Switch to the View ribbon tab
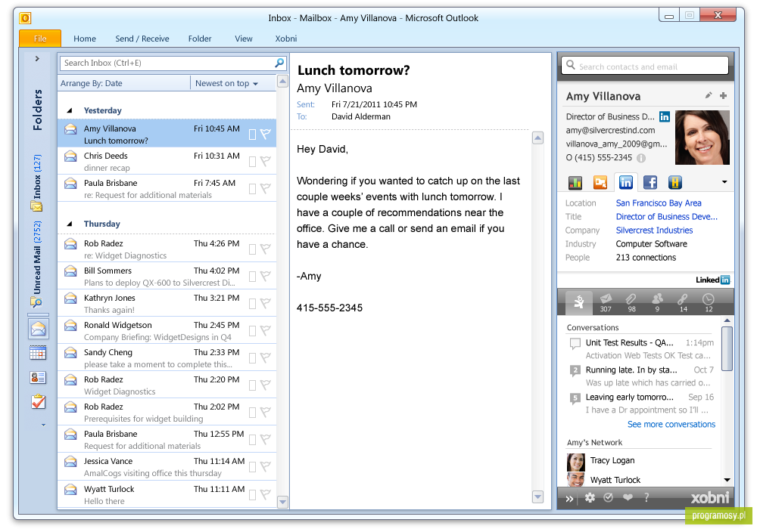This screenshot has height=529, width=757. [x=243, y=39]
